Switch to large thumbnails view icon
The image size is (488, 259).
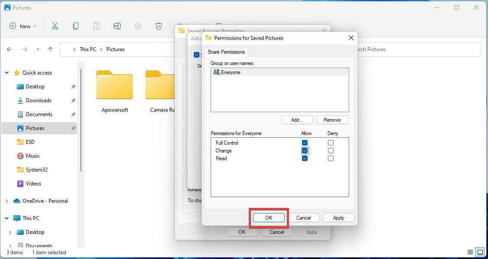479,252
